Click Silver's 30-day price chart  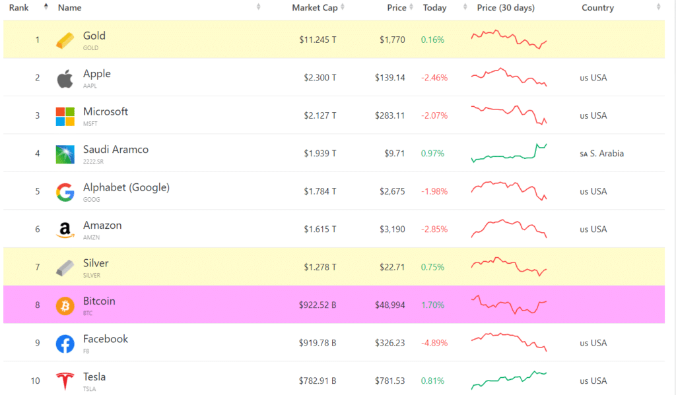[509, 266]
